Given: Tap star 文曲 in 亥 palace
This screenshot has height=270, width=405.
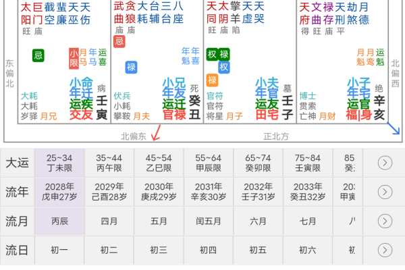Looking at the screenshot, I should (x=317, y=13).
